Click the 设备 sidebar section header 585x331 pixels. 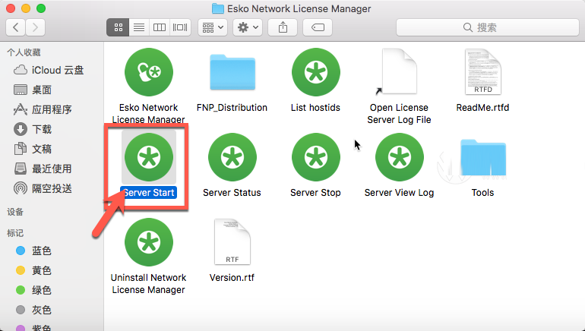click(x=15, y=212)
